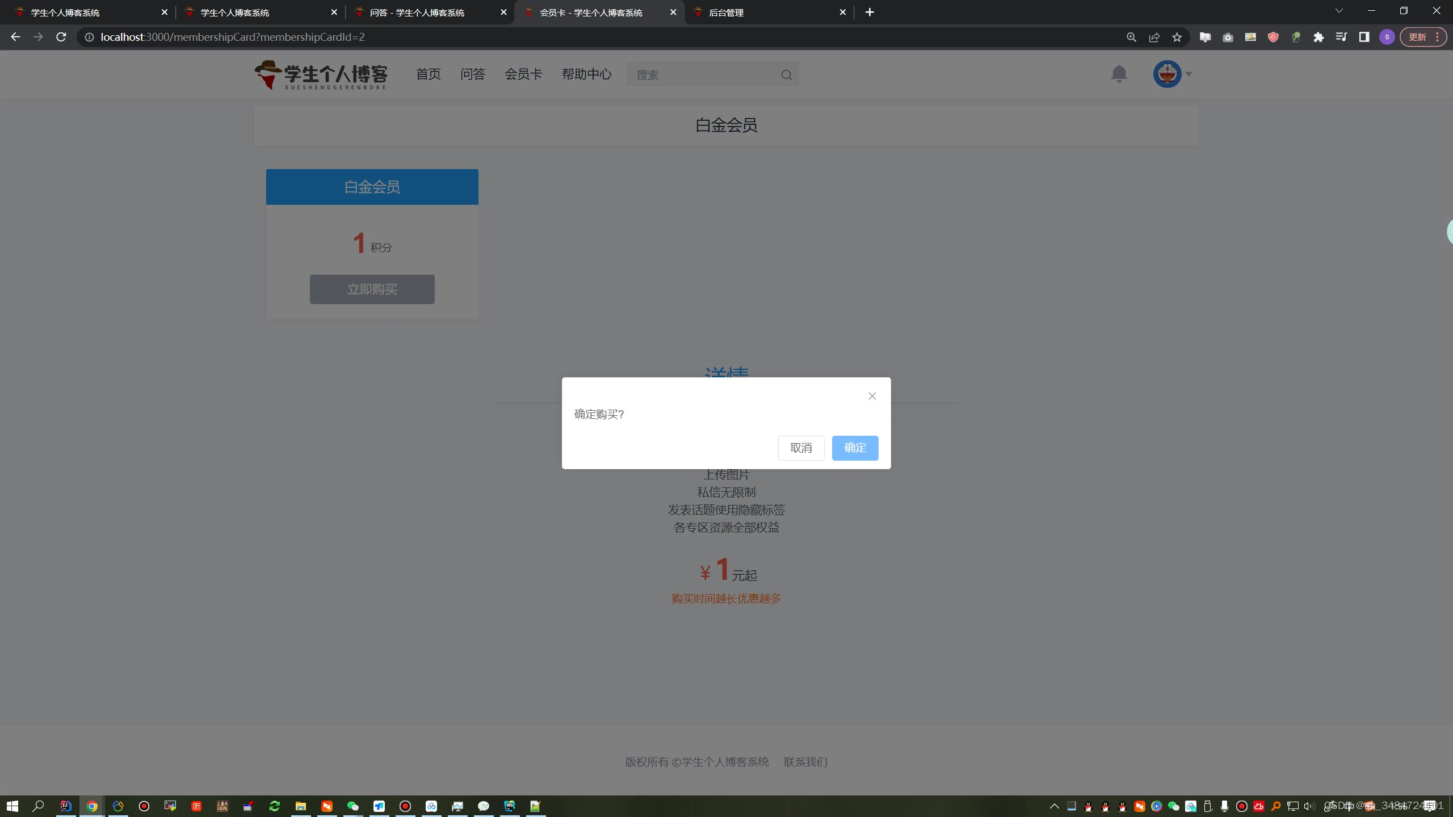The image size is (1453, 817).
Task: Click the notification bell icon
Action: [x=1119, y=74]
